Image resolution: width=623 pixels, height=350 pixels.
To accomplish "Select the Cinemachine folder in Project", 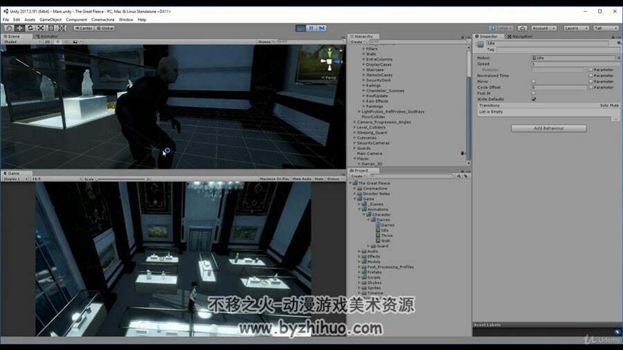I will point(372,189).
